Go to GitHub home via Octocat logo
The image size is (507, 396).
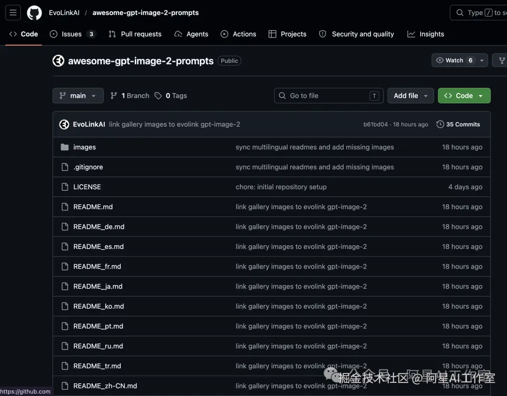coord(34,13)
